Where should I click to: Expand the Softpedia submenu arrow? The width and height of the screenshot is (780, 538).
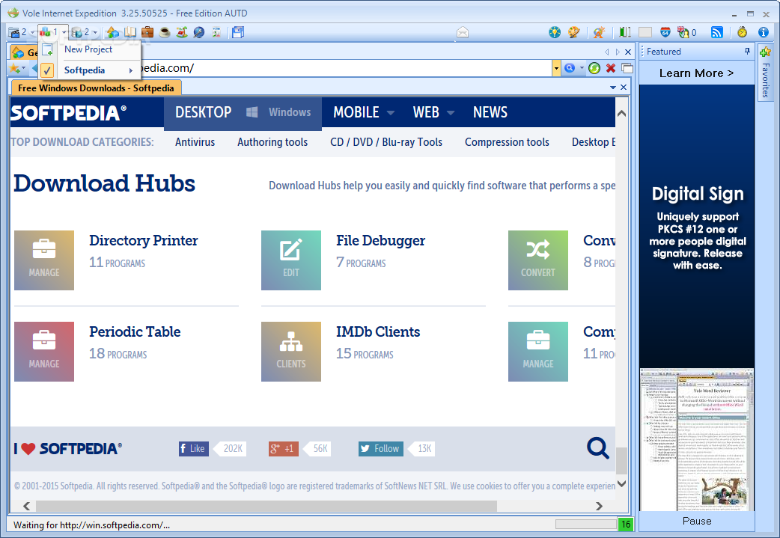coord(131,70)
